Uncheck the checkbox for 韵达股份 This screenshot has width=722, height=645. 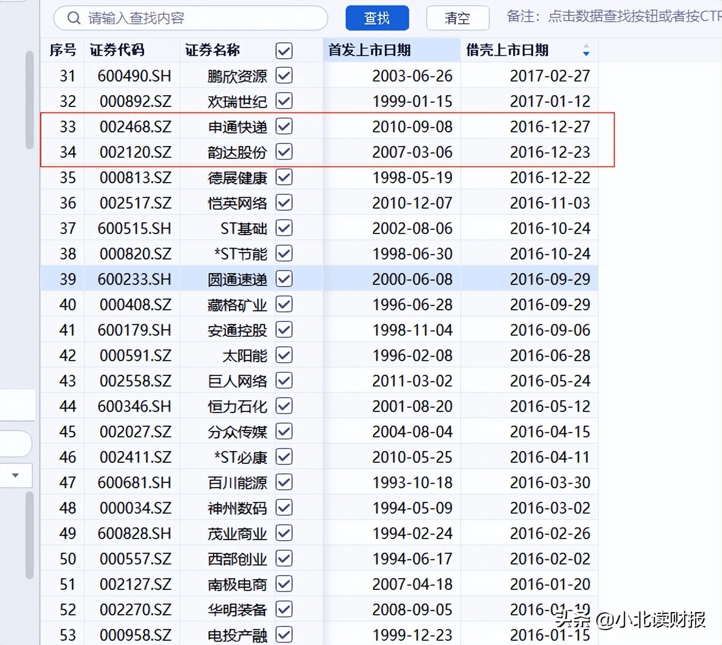[x=284, y=152]
